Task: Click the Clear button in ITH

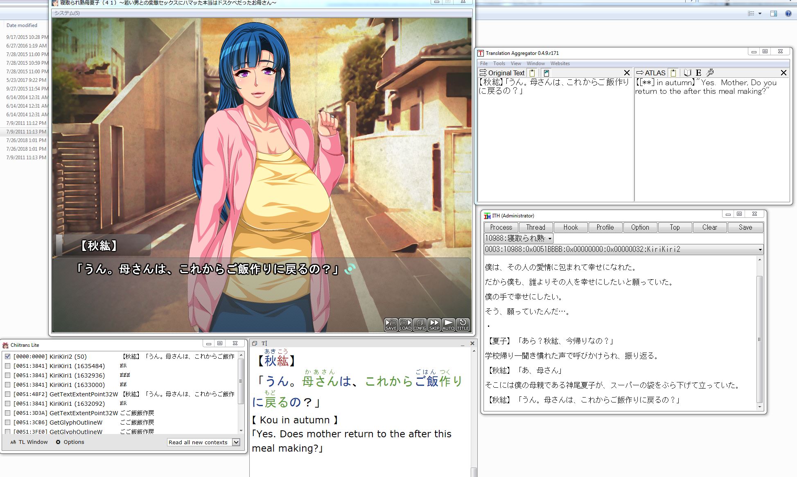Action: click(709, 227)
